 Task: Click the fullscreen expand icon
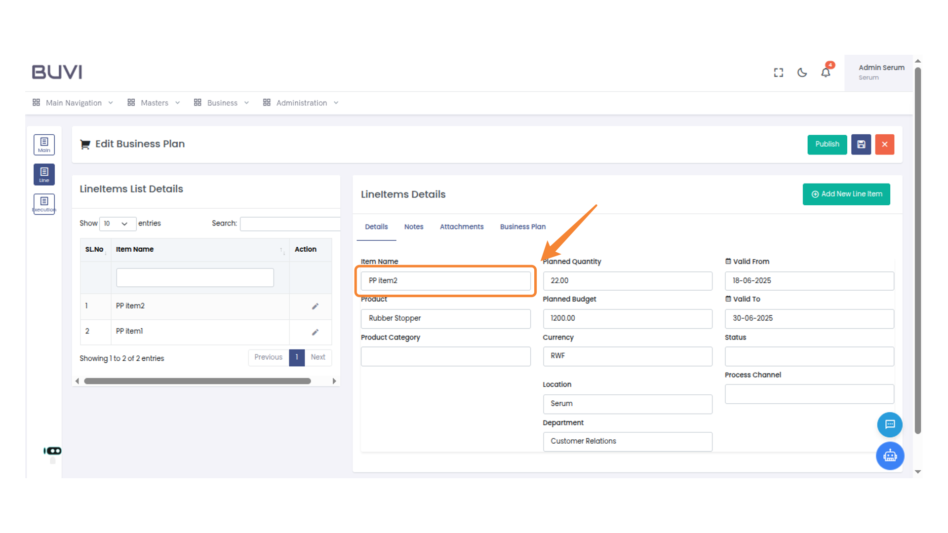(x=779, y=73)
